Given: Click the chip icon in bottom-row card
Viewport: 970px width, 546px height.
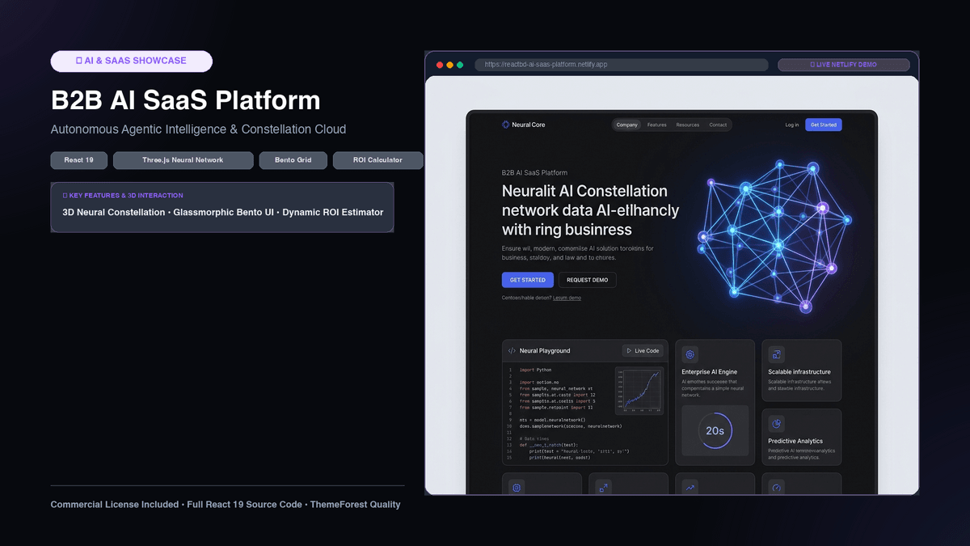Looking at the screenshot, I should 517,487.
